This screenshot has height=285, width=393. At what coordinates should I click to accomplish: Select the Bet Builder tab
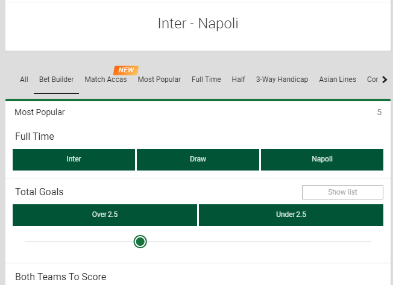(x=57, y=80)
